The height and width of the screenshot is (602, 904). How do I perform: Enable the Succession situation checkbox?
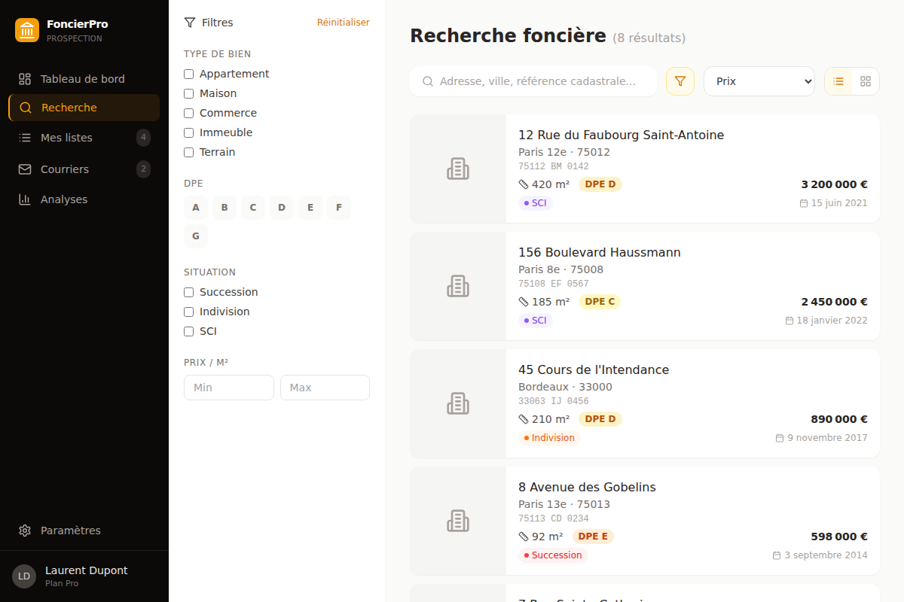click(x=189, y=292)
